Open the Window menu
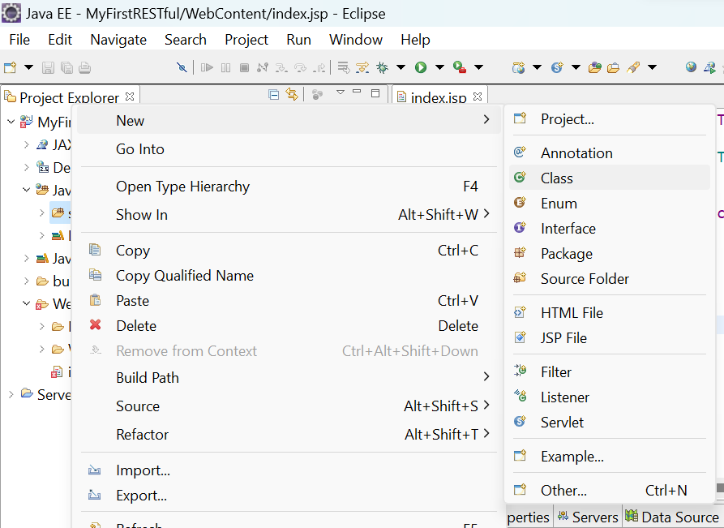The width and height of the screenshot is (724, 528). (x=356, y=40)
